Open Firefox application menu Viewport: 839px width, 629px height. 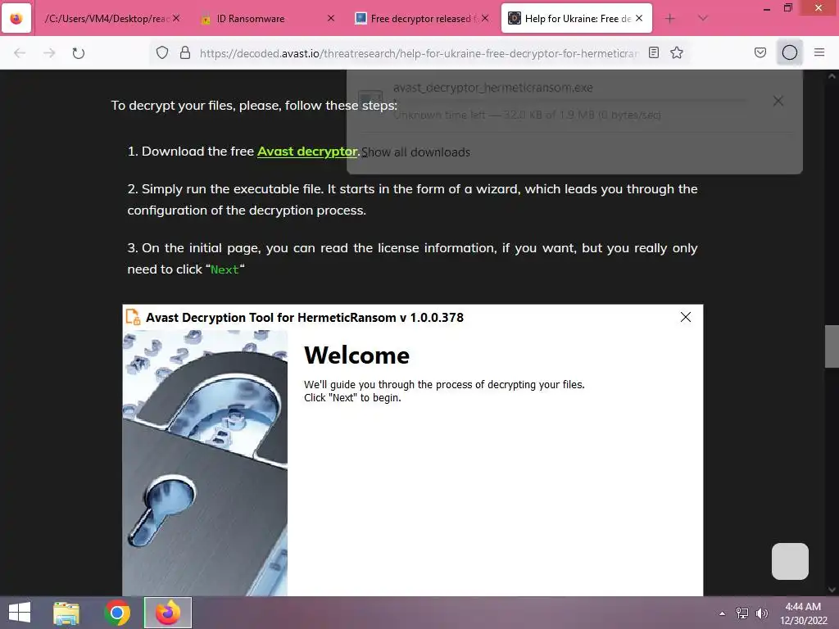point(819,53)
